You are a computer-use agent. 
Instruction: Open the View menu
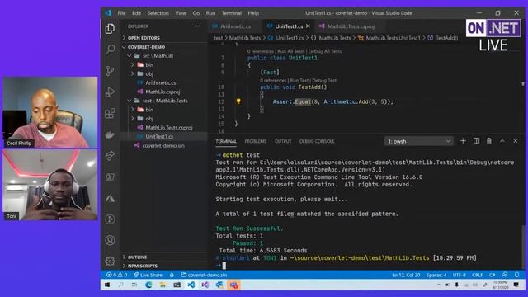tap(181, 13)
